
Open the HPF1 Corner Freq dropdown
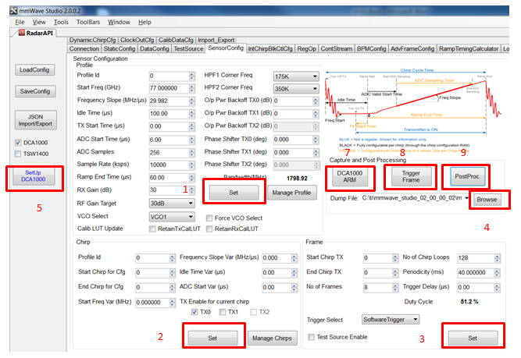pos(296,76)
